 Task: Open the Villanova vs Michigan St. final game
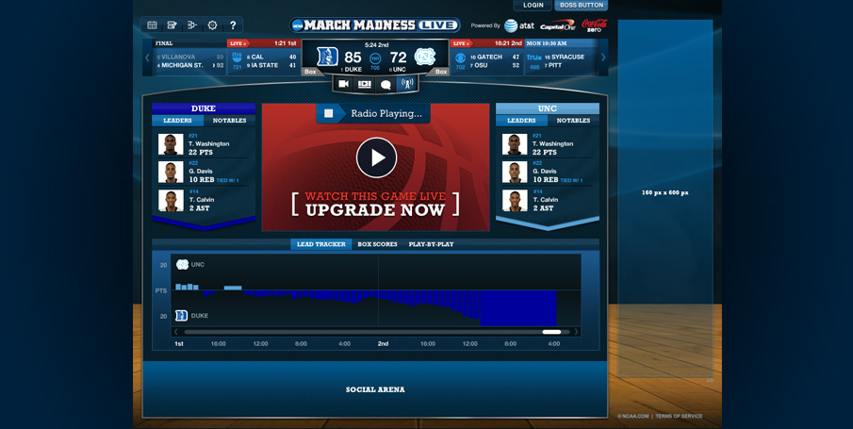pyautogui.click(x=189, y=57)
